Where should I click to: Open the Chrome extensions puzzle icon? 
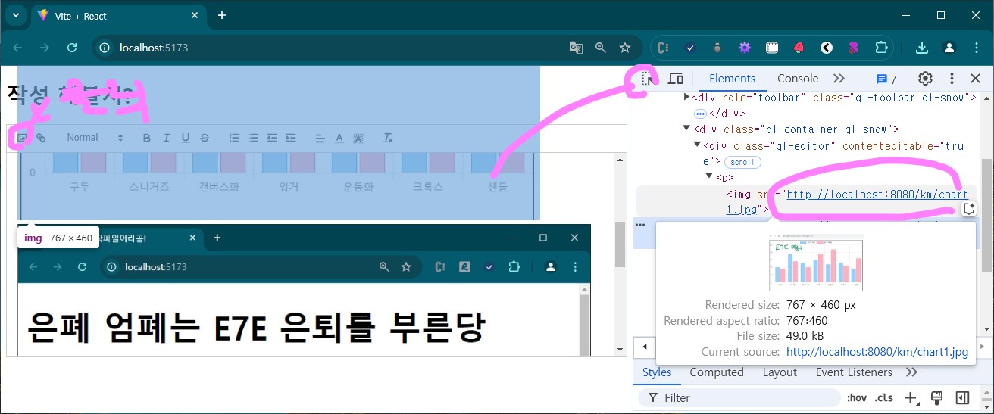[881, 48]
